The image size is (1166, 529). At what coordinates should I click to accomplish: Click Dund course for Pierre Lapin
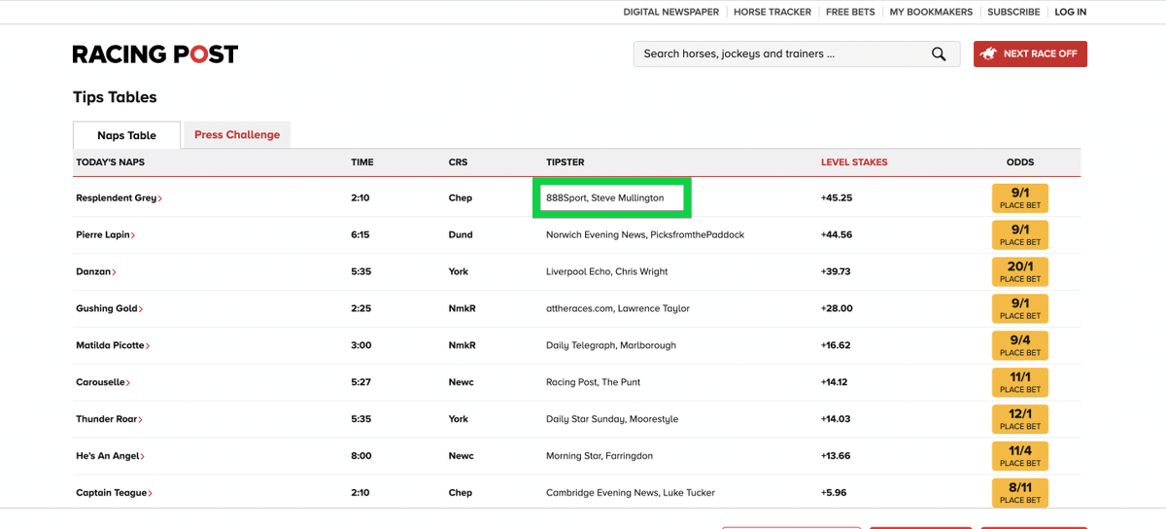(x=461, y=235)
